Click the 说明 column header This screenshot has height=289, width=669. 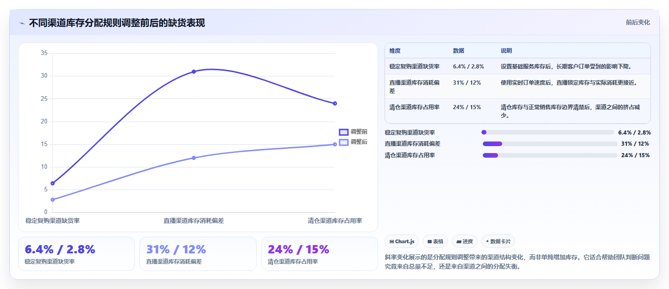tap(506, 50)
